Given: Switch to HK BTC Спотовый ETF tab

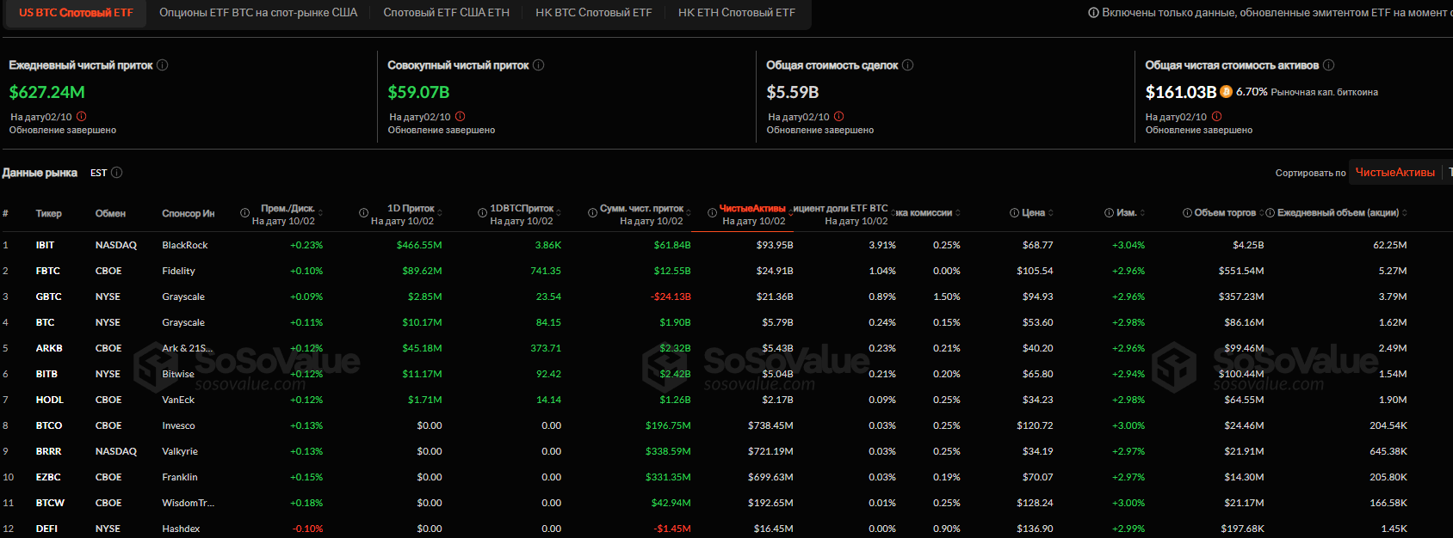Looking at the screenshot, I should 593,13.
